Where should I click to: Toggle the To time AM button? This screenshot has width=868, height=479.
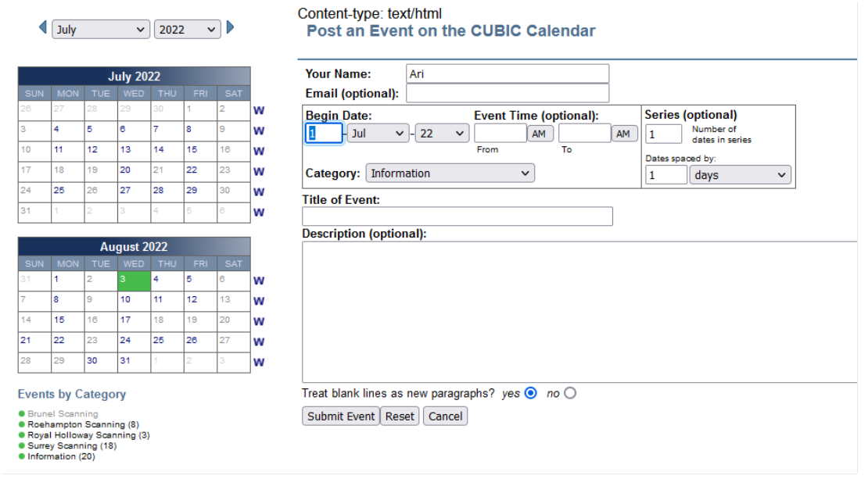coord(622,134)
